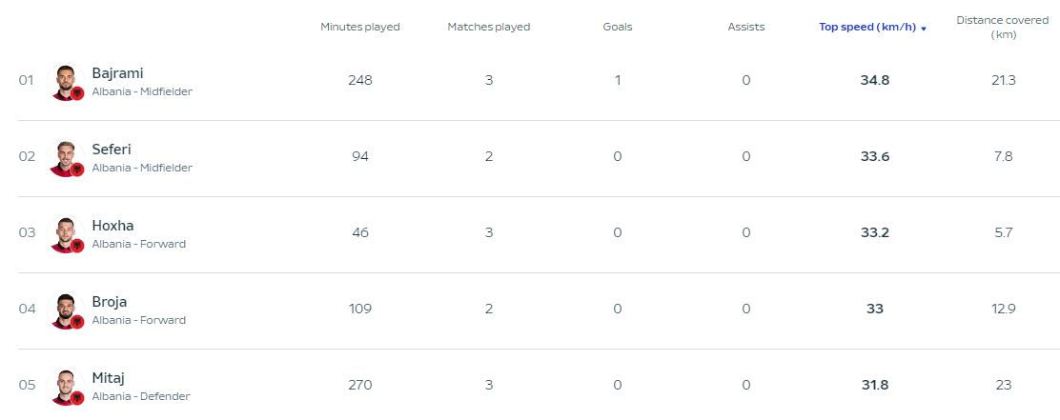Click Hoxha's player portrait
The width and height of the screenshot is (1060, 420).
tap(64, 235)
